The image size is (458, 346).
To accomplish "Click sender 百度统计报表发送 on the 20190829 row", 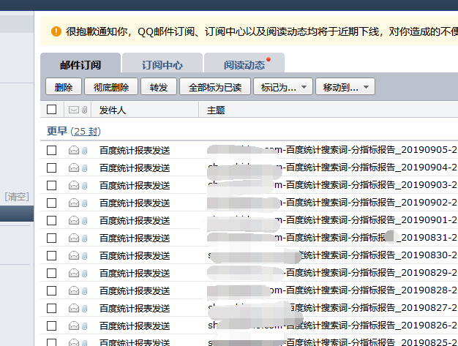I will click(x=135, y=274).
